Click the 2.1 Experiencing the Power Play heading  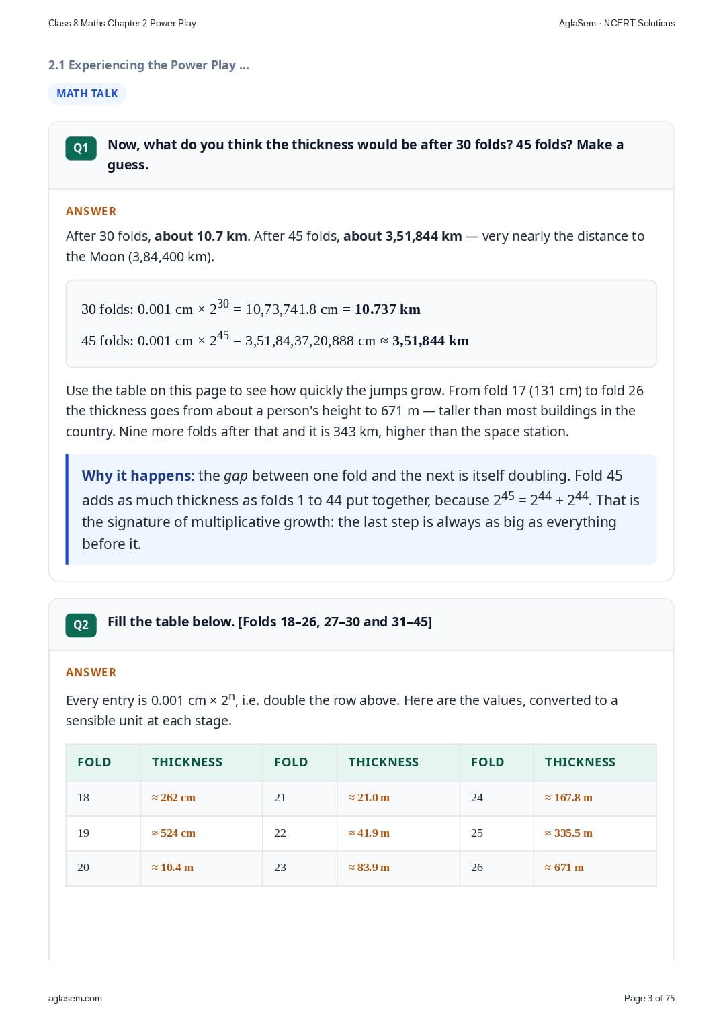(x=148, y=65)
